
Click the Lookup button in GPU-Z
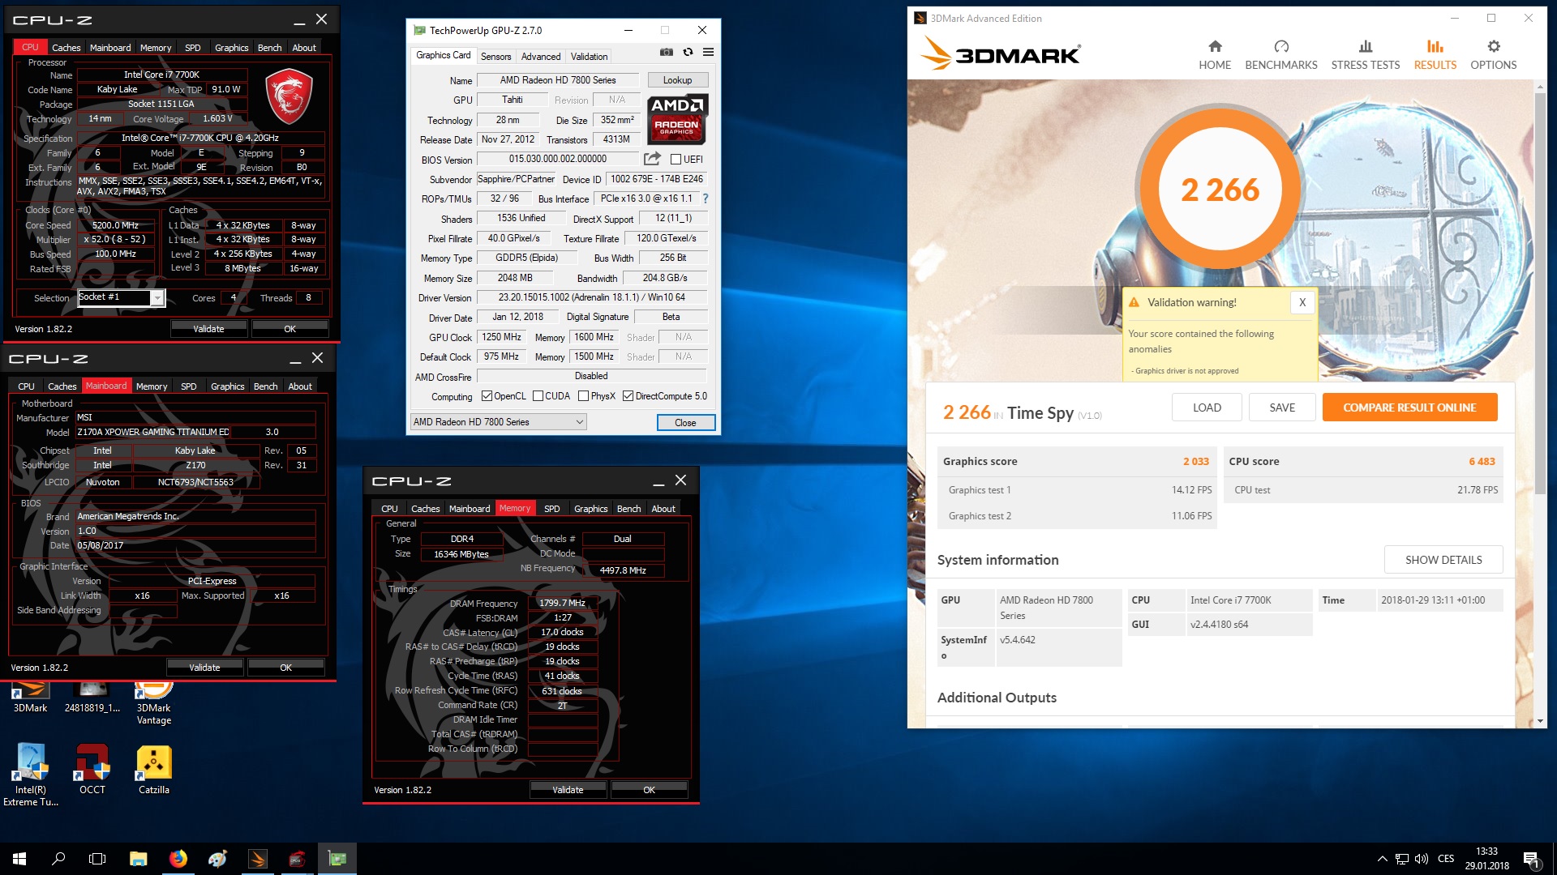[677, 80]
